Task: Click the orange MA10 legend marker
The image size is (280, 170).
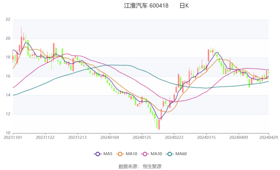Action: (120, 154)
